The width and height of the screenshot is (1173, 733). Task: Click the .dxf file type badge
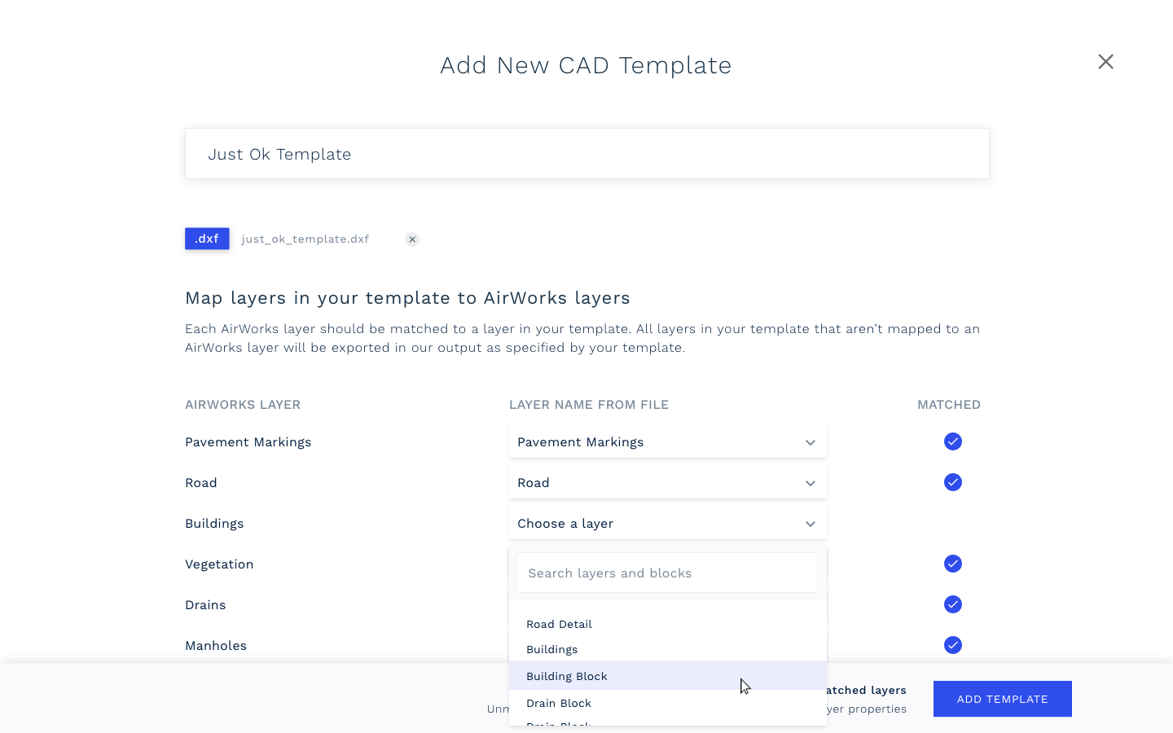[x=207, y=239]
